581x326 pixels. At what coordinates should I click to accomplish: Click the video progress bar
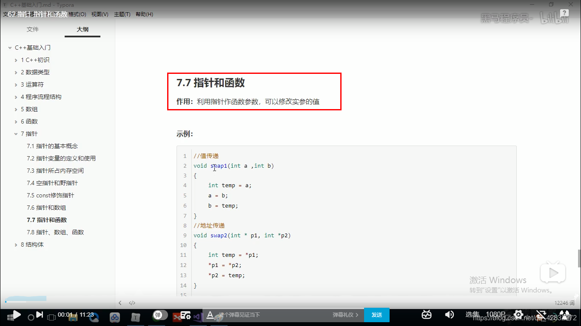pyautogui.click(x=290, y=302)
